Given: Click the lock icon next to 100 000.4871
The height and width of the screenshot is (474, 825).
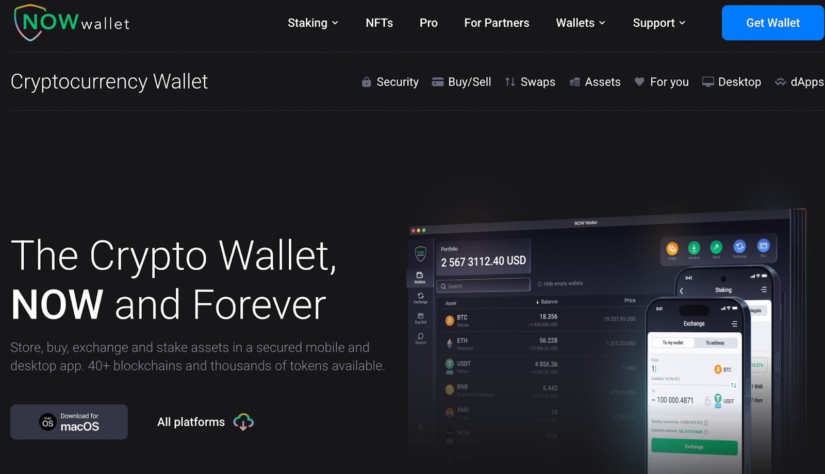Looking at the screenshot, I should [707, 401].
